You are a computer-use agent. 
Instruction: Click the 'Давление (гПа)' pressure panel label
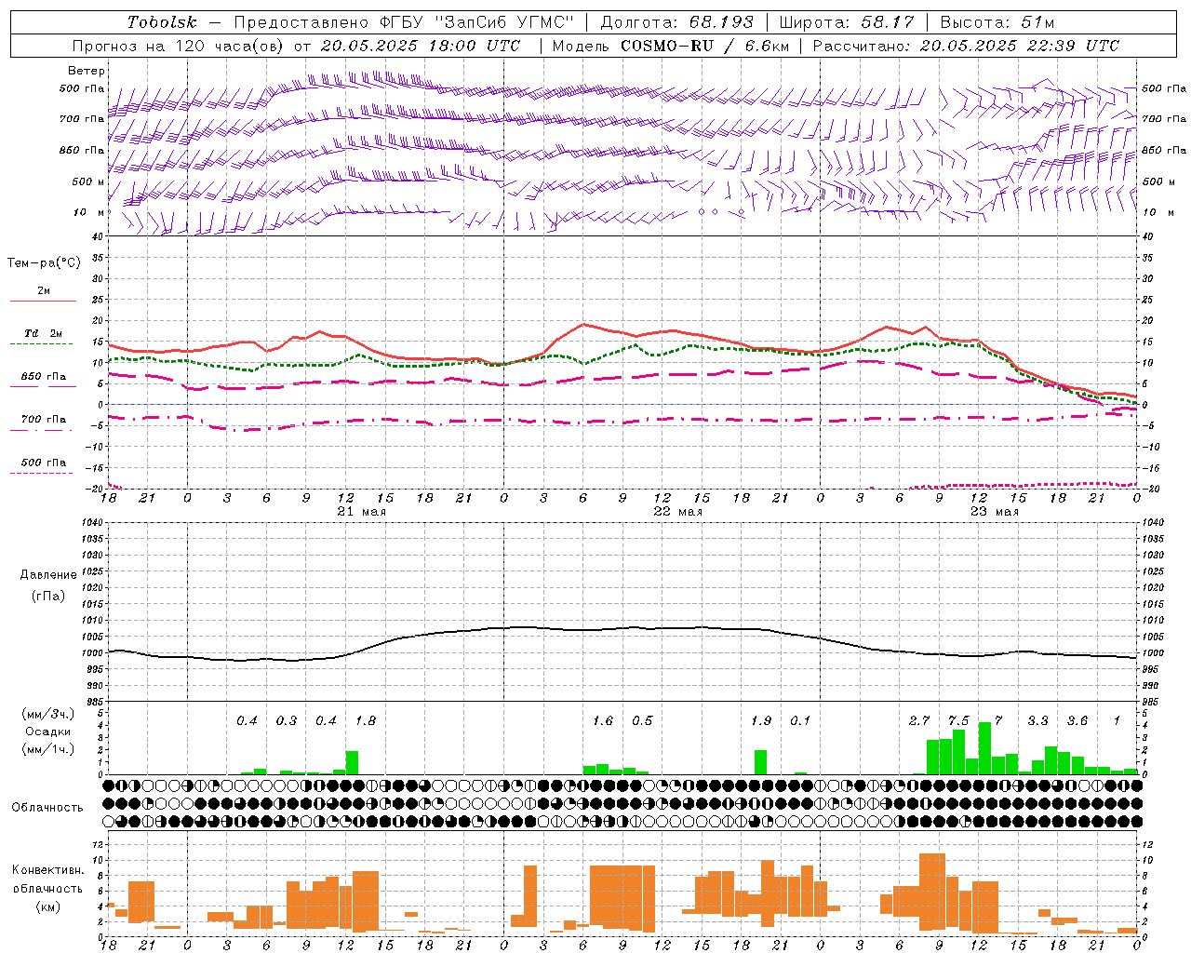pyautogui.click(x=48, y=585)
